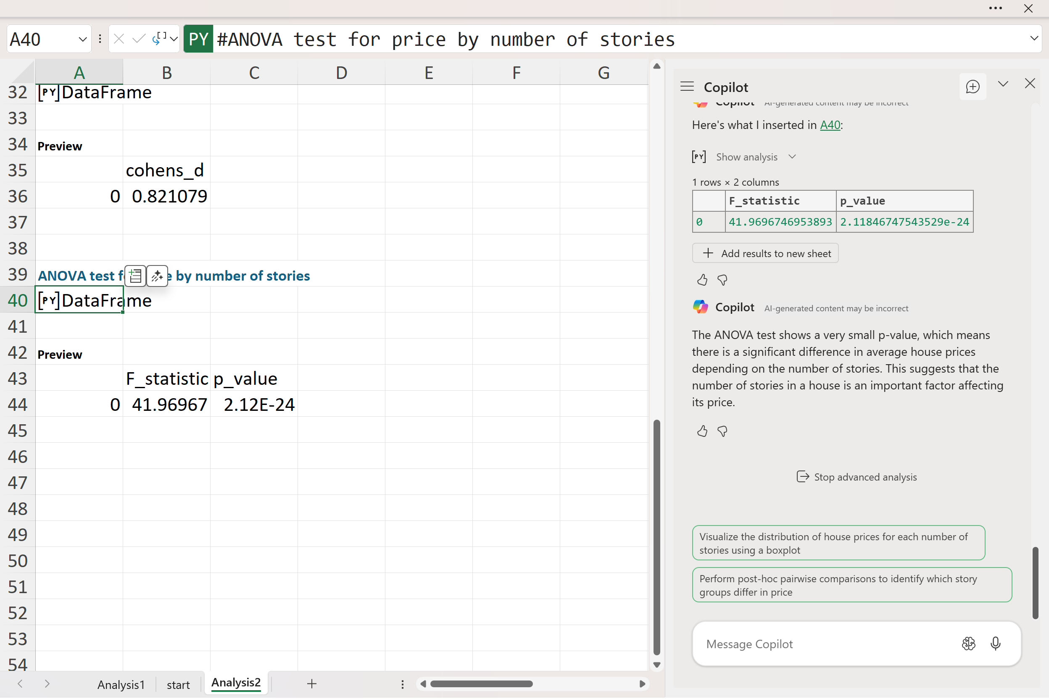Screen dimensions: 1049x699
Task: Click the cancel X in formula bar
Action: click(x=119, y=39)
